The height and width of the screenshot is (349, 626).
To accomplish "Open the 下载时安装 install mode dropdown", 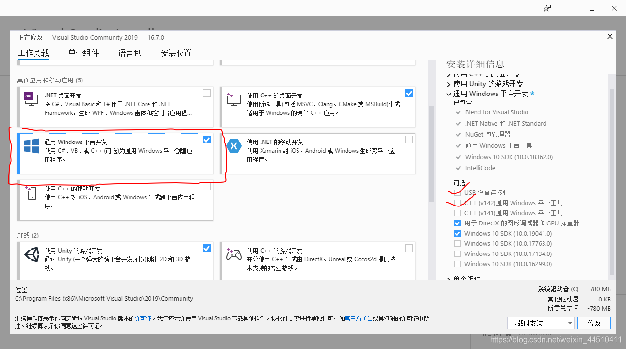I will click(x=541, y=323).
